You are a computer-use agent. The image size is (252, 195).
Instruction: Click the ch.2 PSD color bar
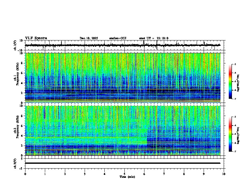(230, 134)
